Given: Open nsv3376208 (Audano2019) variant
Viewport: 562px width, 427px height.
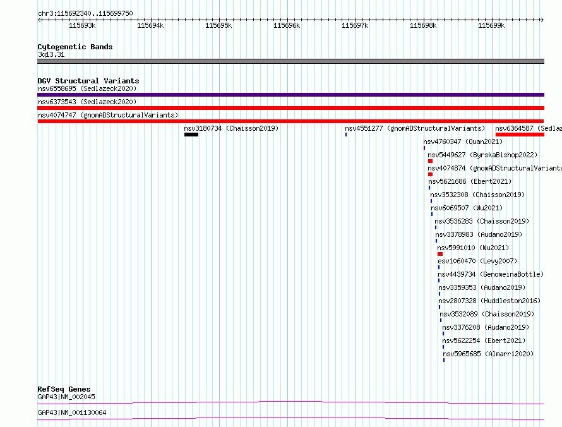Looking at the screenshot, I should click(486, 327).
